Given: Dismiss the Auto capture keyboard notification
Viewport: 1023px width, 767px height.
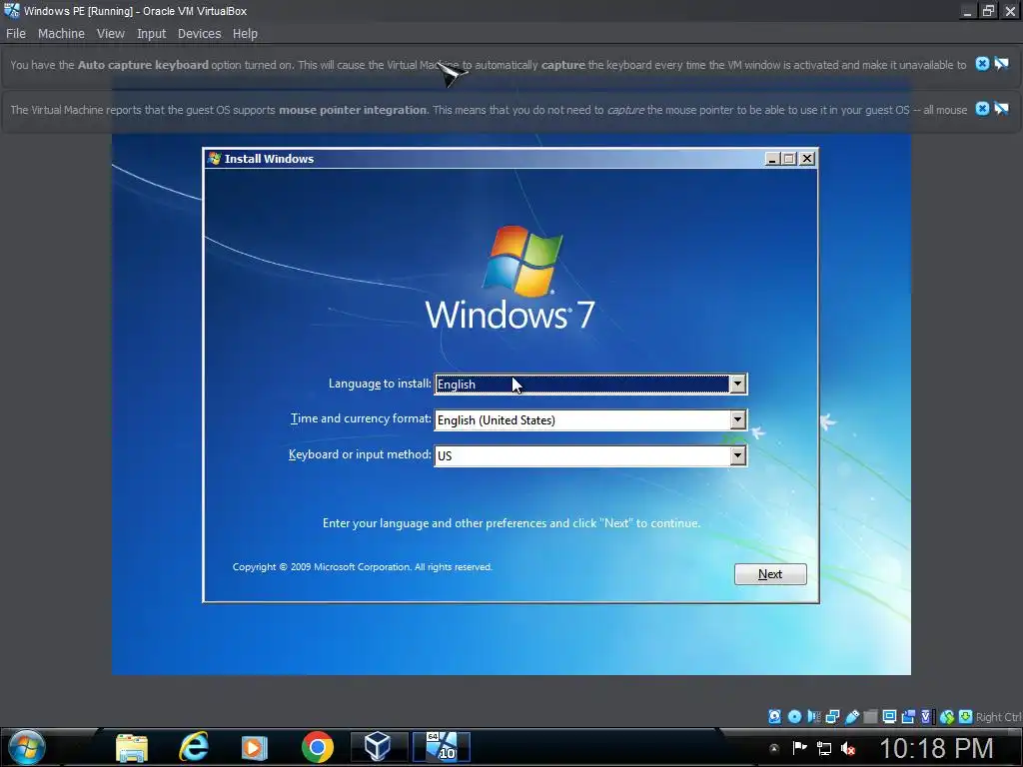Looking at the screenshot, I should 982,64.
